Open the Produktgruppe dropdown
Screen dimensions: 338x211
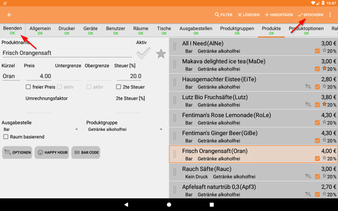[x=125, y=130]
